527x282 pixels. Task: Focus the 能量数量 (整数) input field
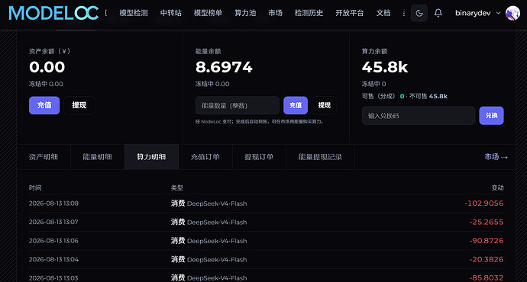tap(238, 105)
